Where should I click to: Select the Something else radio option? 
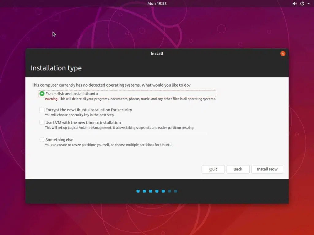pos(42,140)
